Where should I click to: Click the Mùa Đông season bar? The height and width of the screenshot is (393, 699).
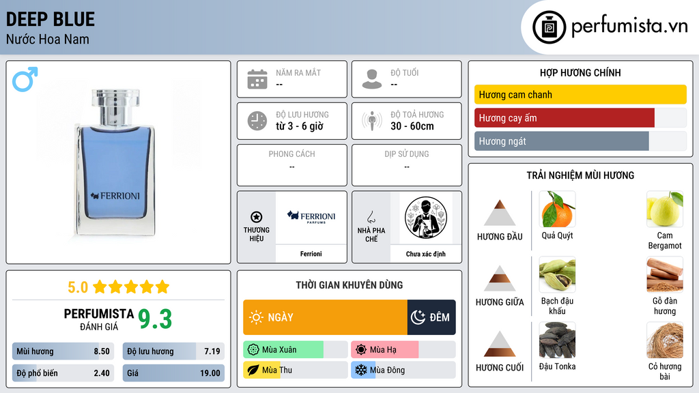(x=403, y=370)
